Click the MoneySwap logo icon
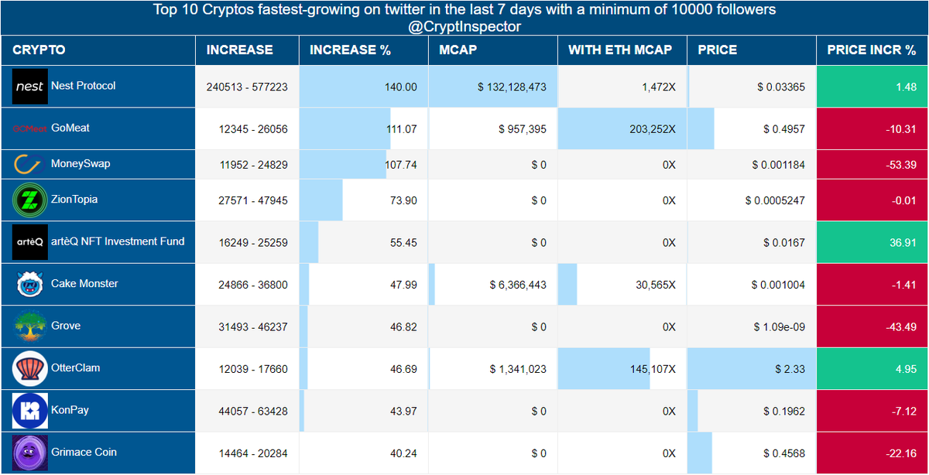This screenshot has width=929, height=475. (29, 165)
